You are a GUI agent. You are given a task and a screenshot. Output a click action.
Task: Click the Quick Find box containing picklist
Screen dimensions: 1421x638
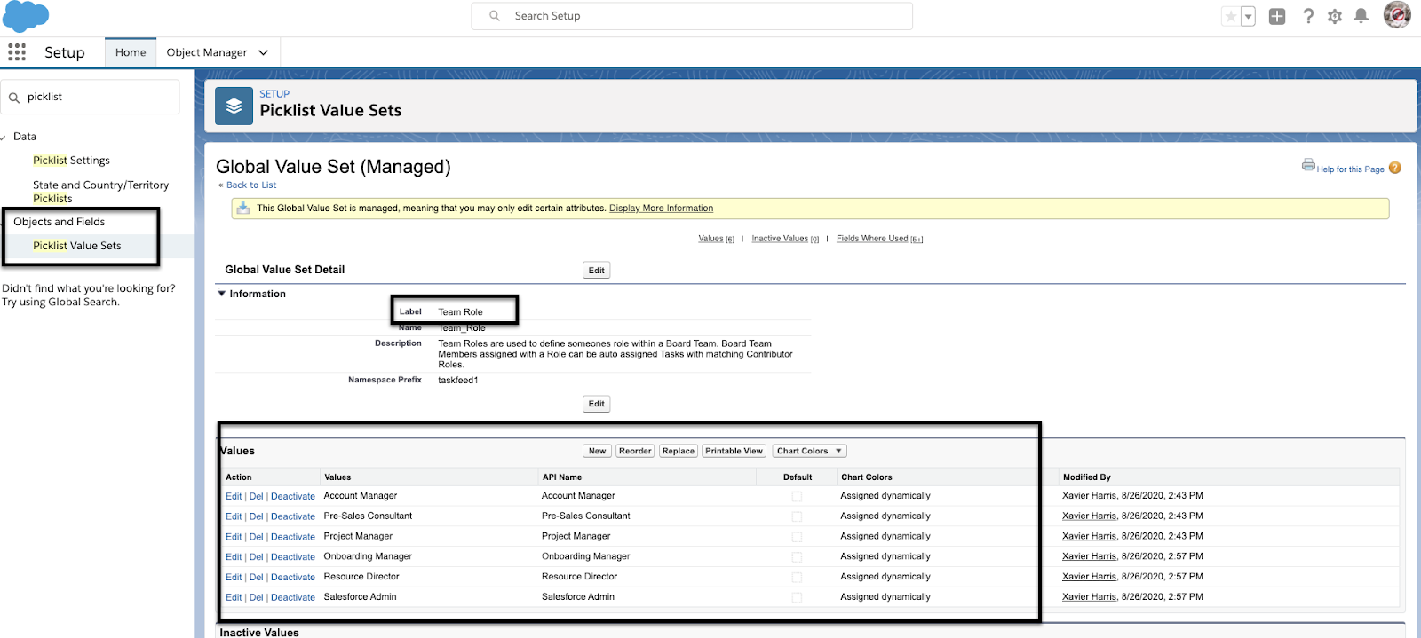pyautogui.click(x=91, y=97)
